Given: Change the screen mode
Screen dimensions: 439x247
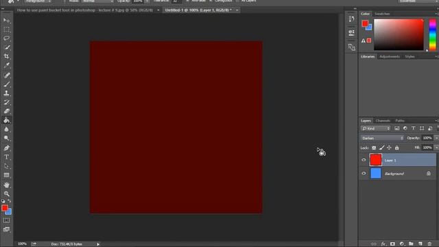Looking at the screenshot, I should [6, 230].
